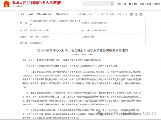
Task: Click the pencil icon beside 留言
Action: (123, 14)
